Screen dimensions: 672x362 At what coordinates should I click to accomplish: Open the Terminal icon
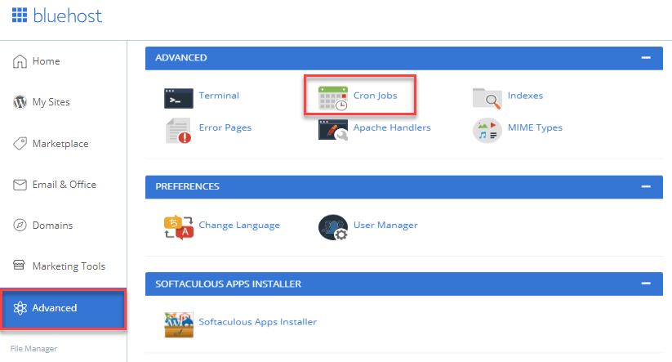coord(178,98)
